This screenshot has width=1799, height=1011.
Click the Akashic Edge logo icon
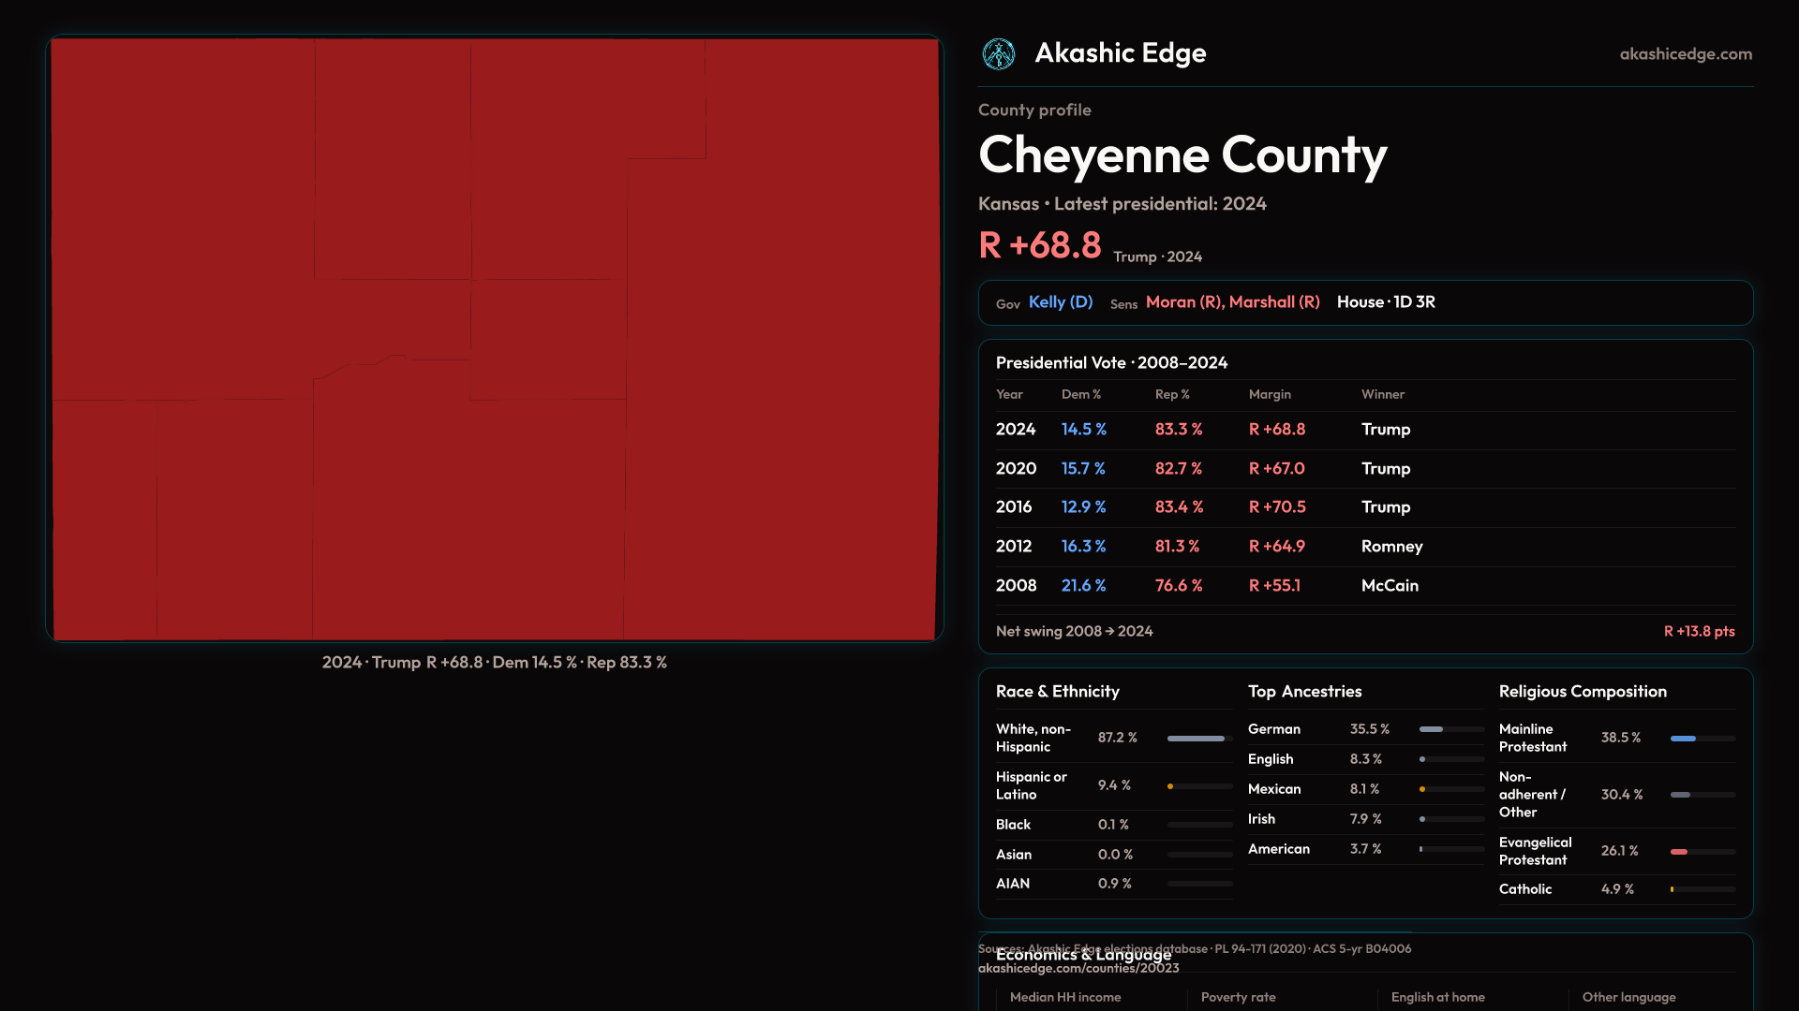click(x=998, y=54)
